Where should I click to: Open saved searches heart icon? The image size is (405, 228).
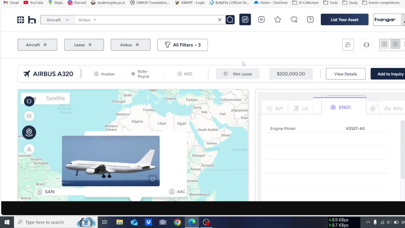pyautogui.click(x=294, y=19)
